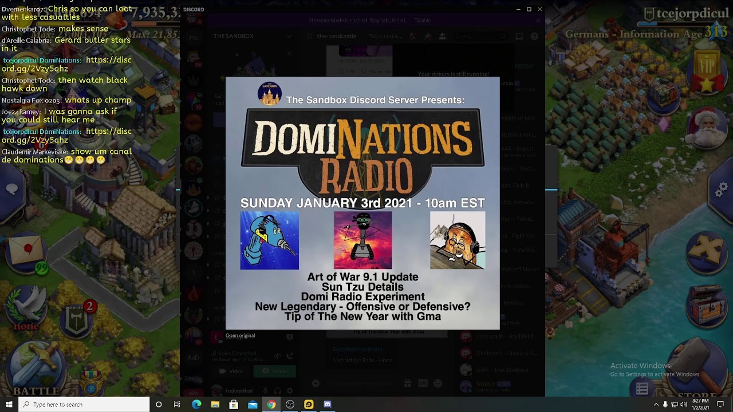This screenshot has width=733, height=412.
Task: Open the 'RoD' server in Discord sidebar
Action: point(194,358)
